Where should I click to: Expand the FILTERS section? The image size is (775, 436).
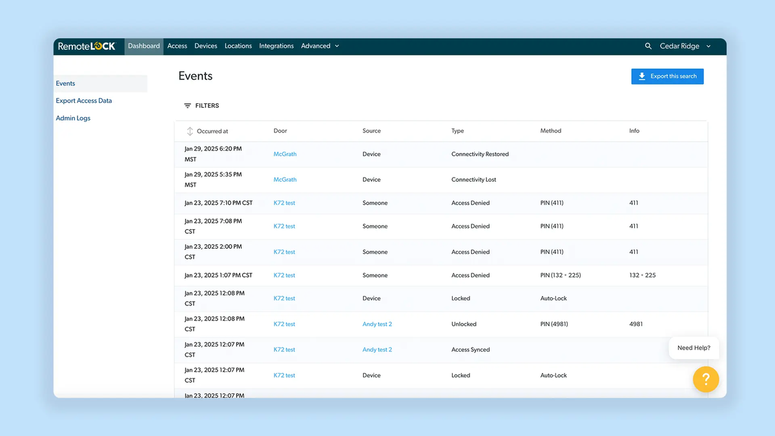point(207,106)
